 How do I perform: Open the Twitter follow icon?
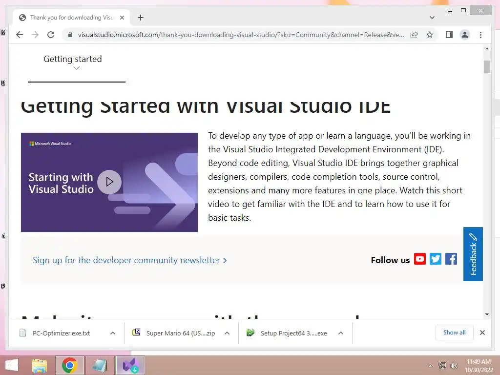click(x=435, y=259)
